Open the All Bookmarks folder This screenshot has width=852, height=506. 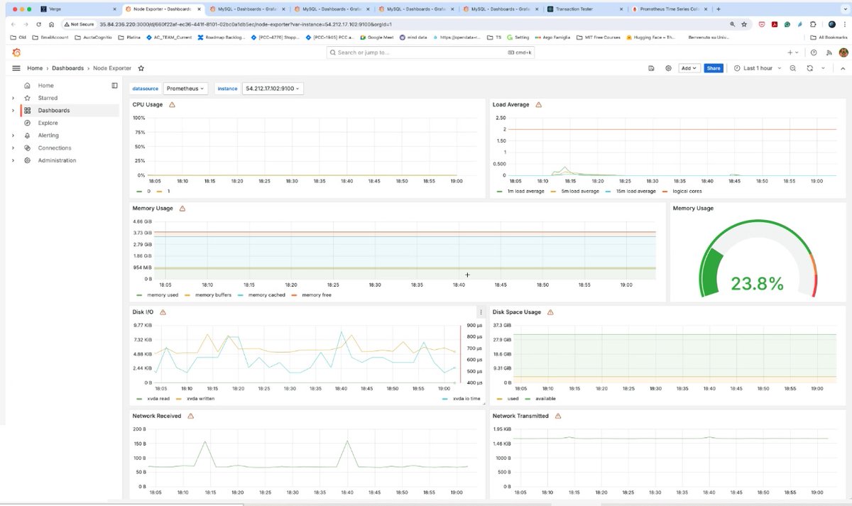point(828,37)
